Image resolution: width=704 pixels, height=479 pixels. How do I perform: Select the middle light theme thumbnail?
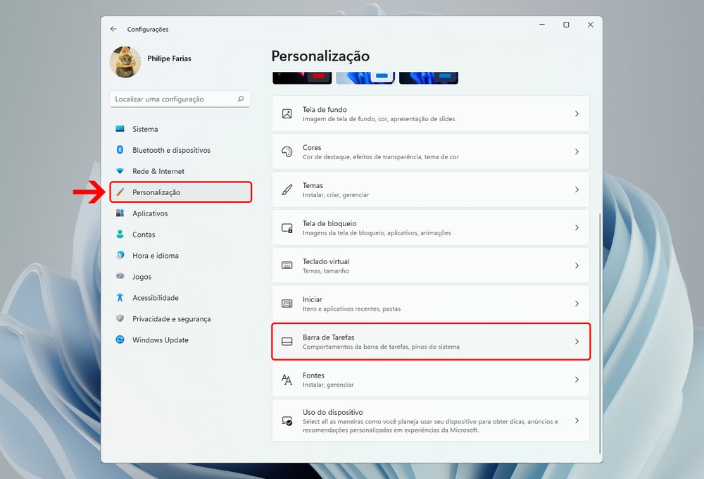365,77
